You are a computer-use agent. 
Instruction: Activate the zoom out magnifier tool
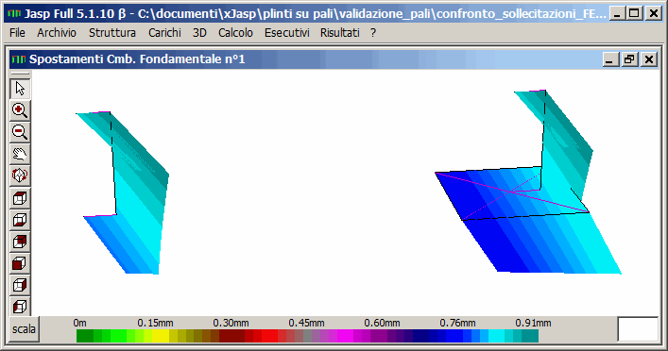(20, 132)
